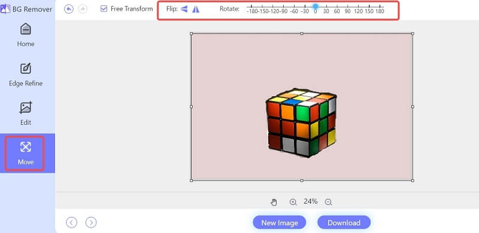Image resolution: width=479 pixels, height=233 pixels.
Task: Click the top-left transform handle
Action: pyautogui.click(x=191, y=33)
